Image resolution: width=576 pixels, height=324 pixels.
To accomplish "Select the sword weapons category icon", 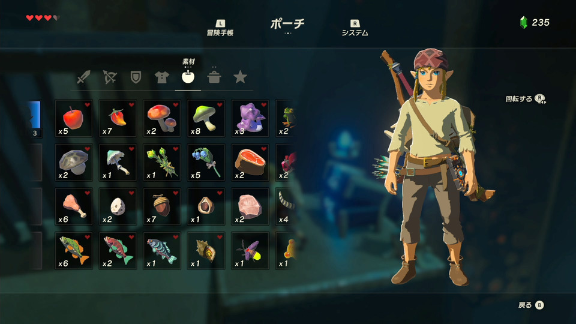I will coord(83,77).
